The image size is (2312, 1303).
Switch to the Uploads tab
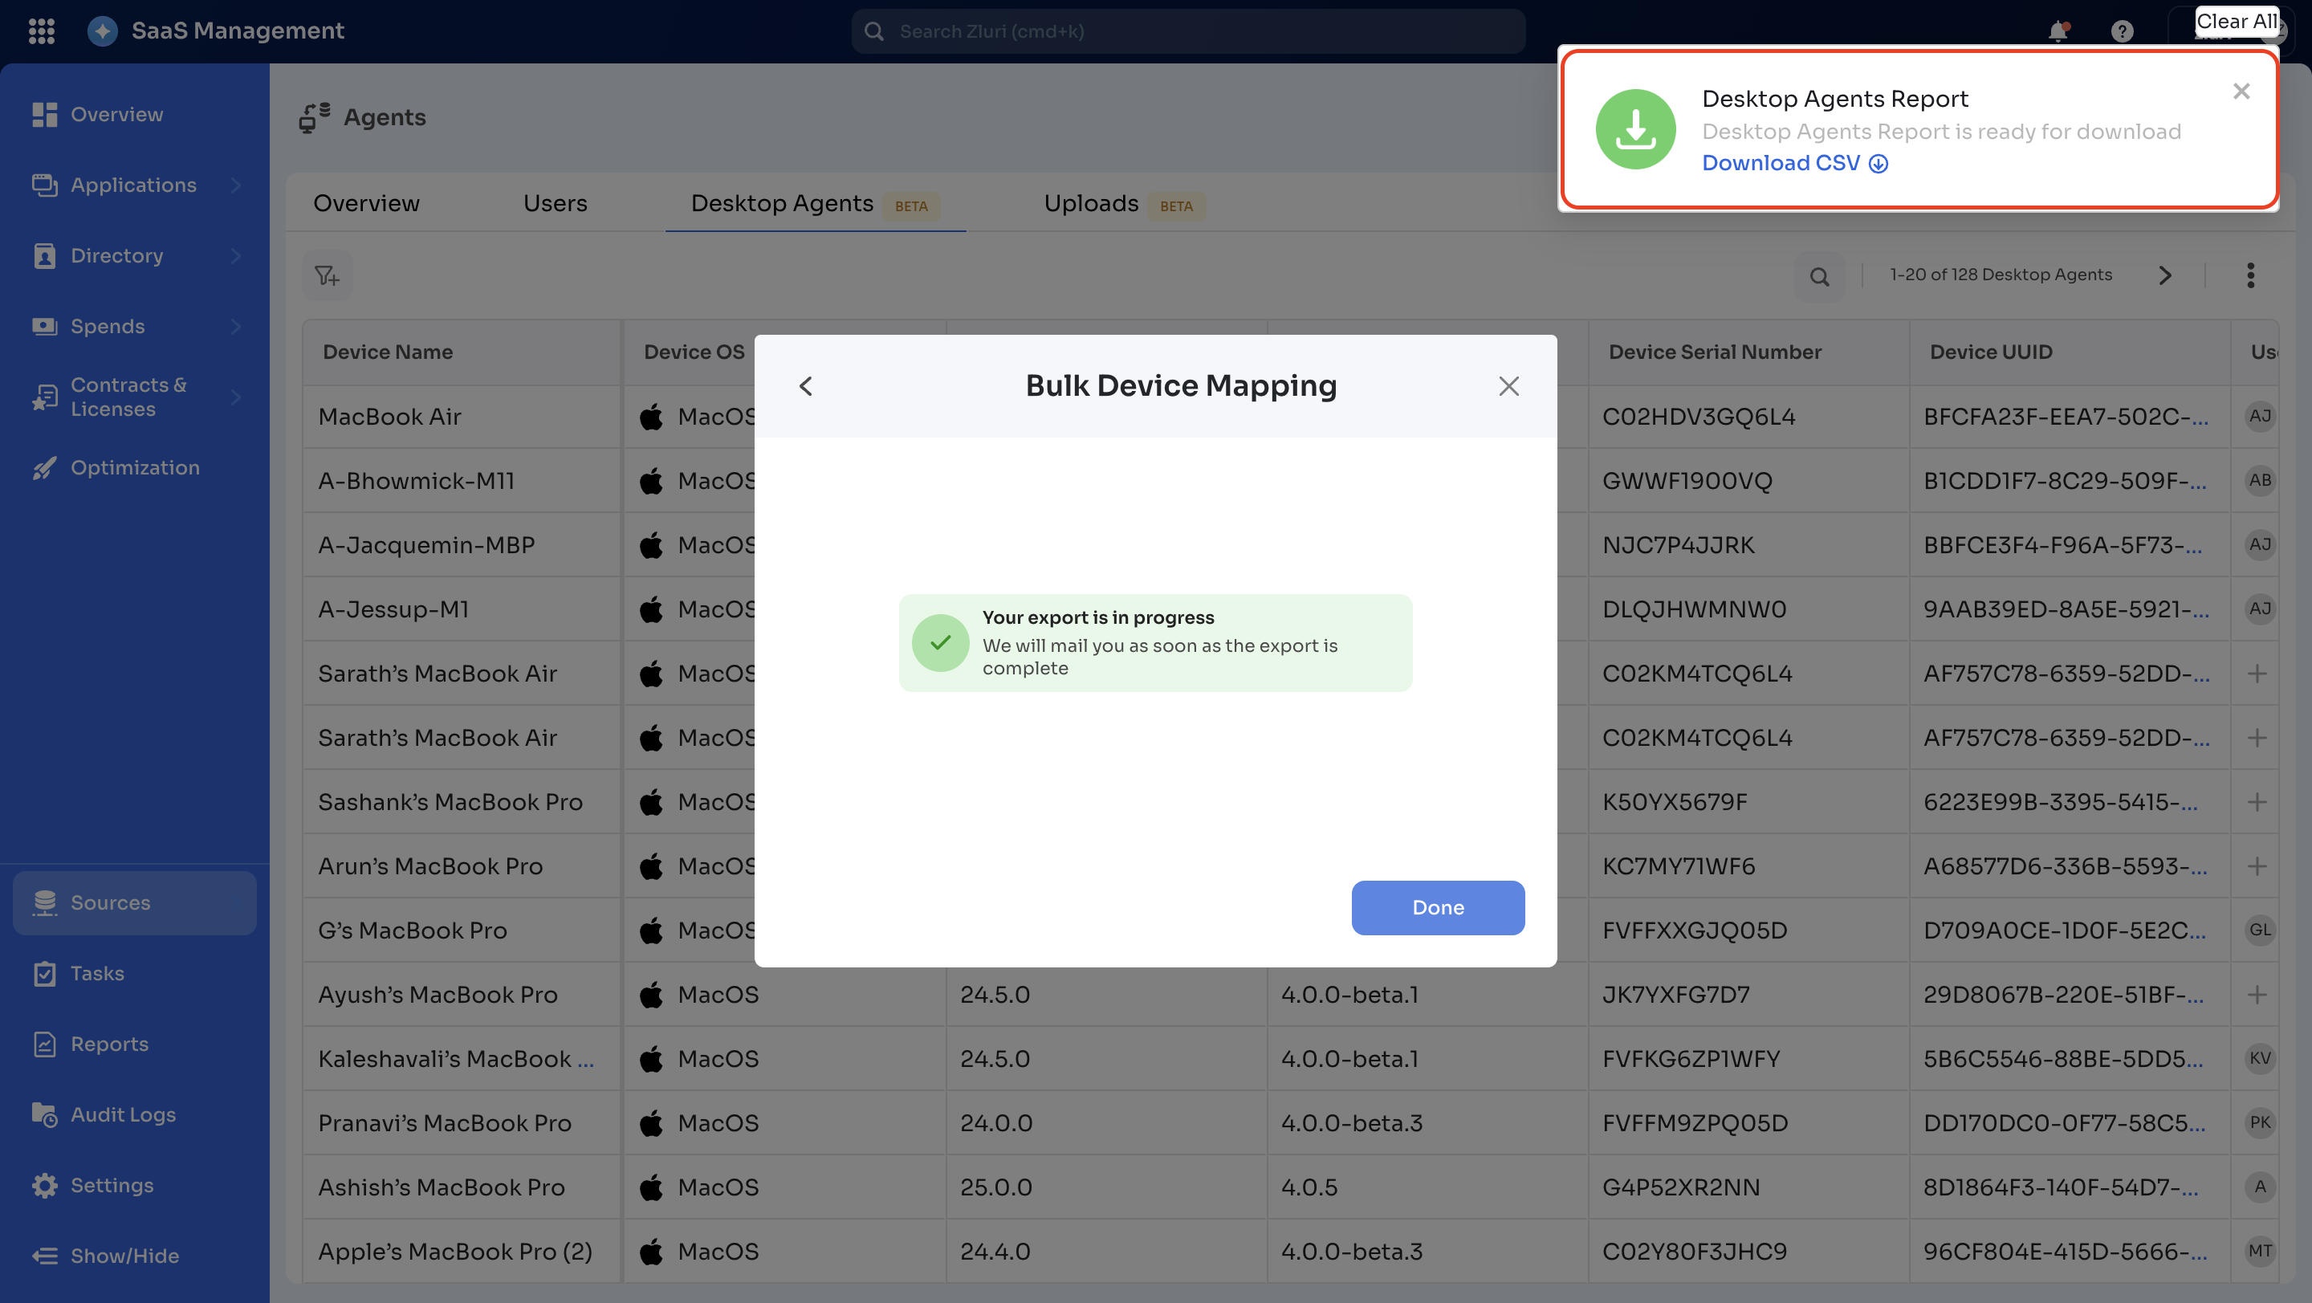1090,204
